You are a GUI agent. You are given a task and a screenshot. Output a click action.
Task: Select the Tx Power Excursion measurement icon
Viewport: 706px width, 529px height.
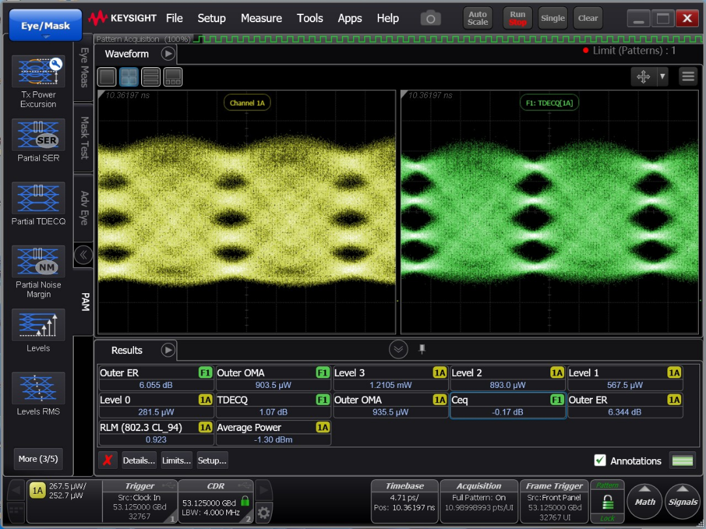coord(38,72)
